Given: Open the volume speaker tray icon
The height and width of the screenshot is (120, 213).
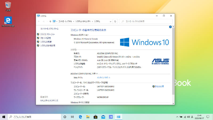Looking at the screenshot, I should pos(189,117).
